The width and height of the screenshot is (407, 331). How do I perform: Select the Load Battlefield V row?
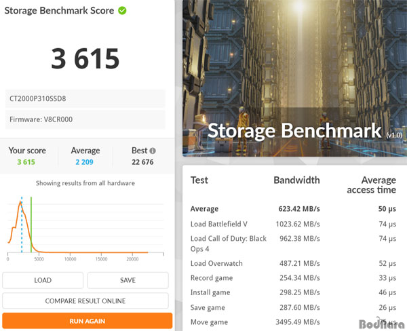click(293, 224)
